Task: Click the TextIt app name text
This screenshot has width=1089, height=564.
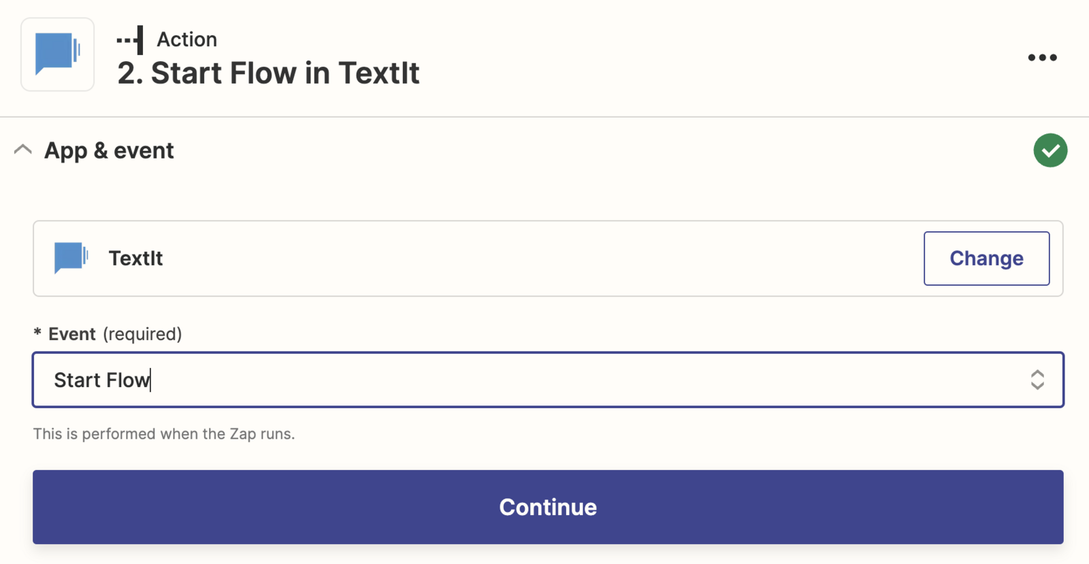Action: (x=135, y=259)
